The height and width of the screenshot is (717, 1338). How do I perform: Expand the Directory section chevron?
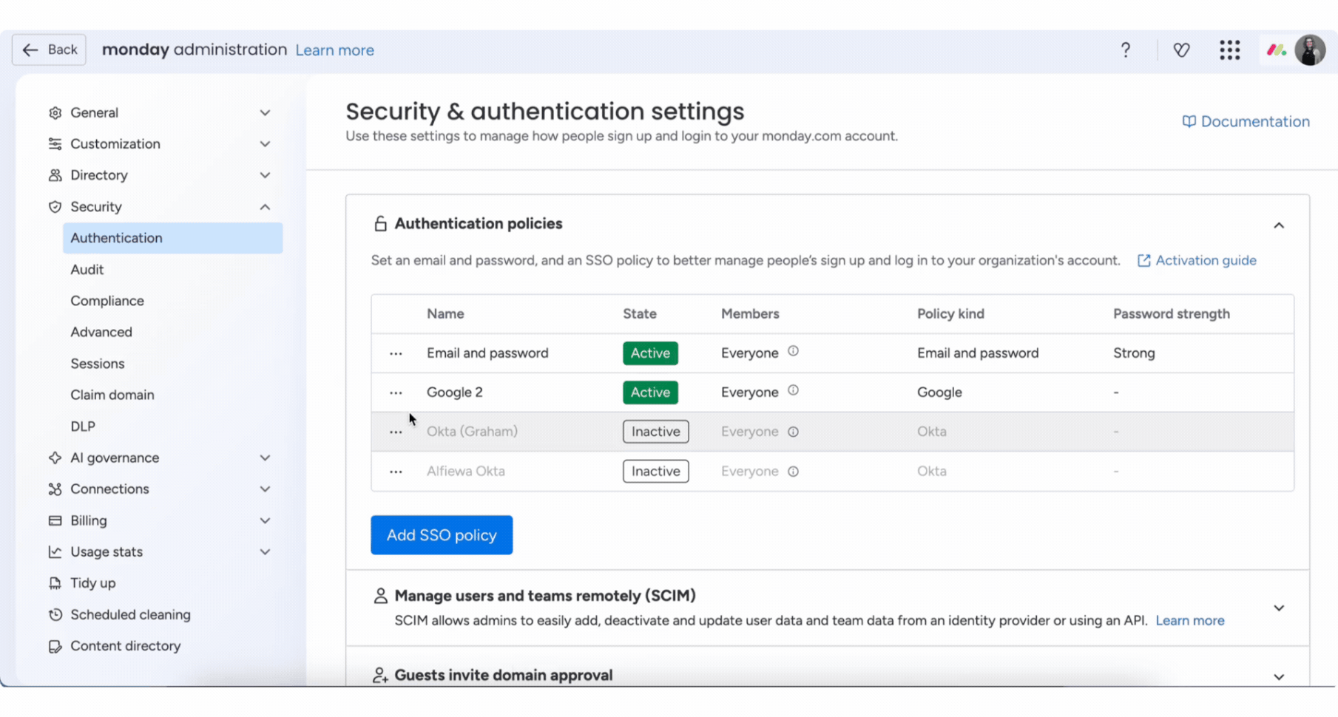[265, 175]
